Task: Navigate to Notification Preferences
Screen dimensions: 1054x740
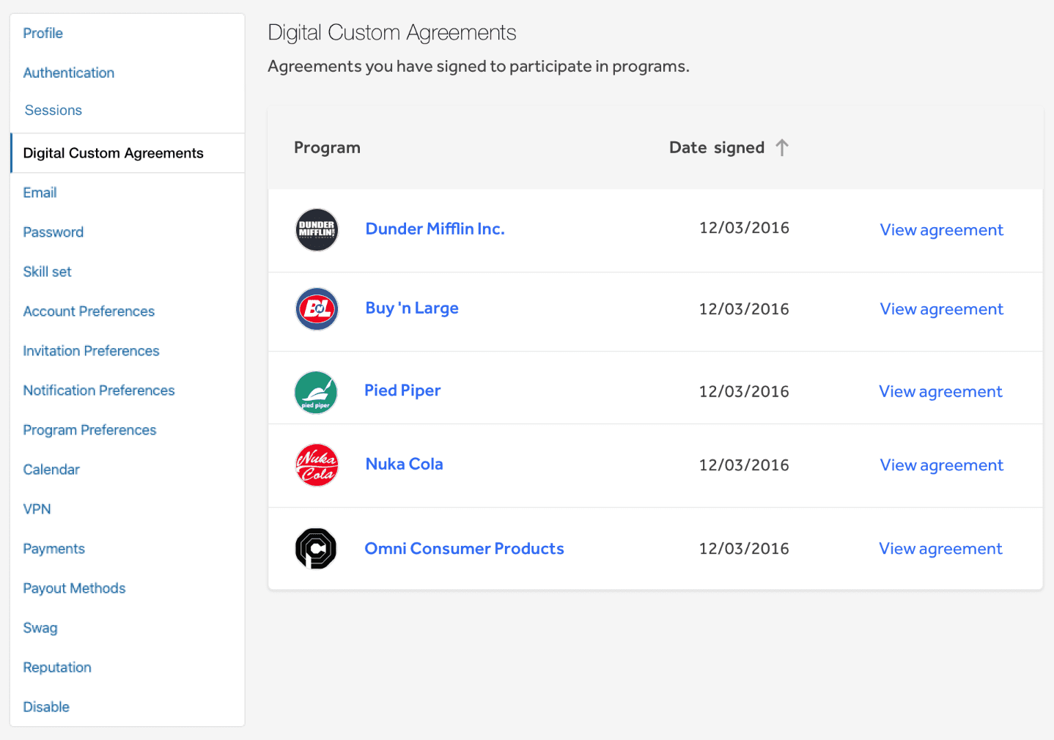Action: 99,391
